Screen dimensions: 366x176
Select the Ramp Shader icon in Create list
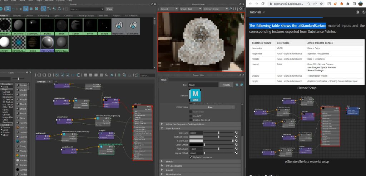pos(18,155)
